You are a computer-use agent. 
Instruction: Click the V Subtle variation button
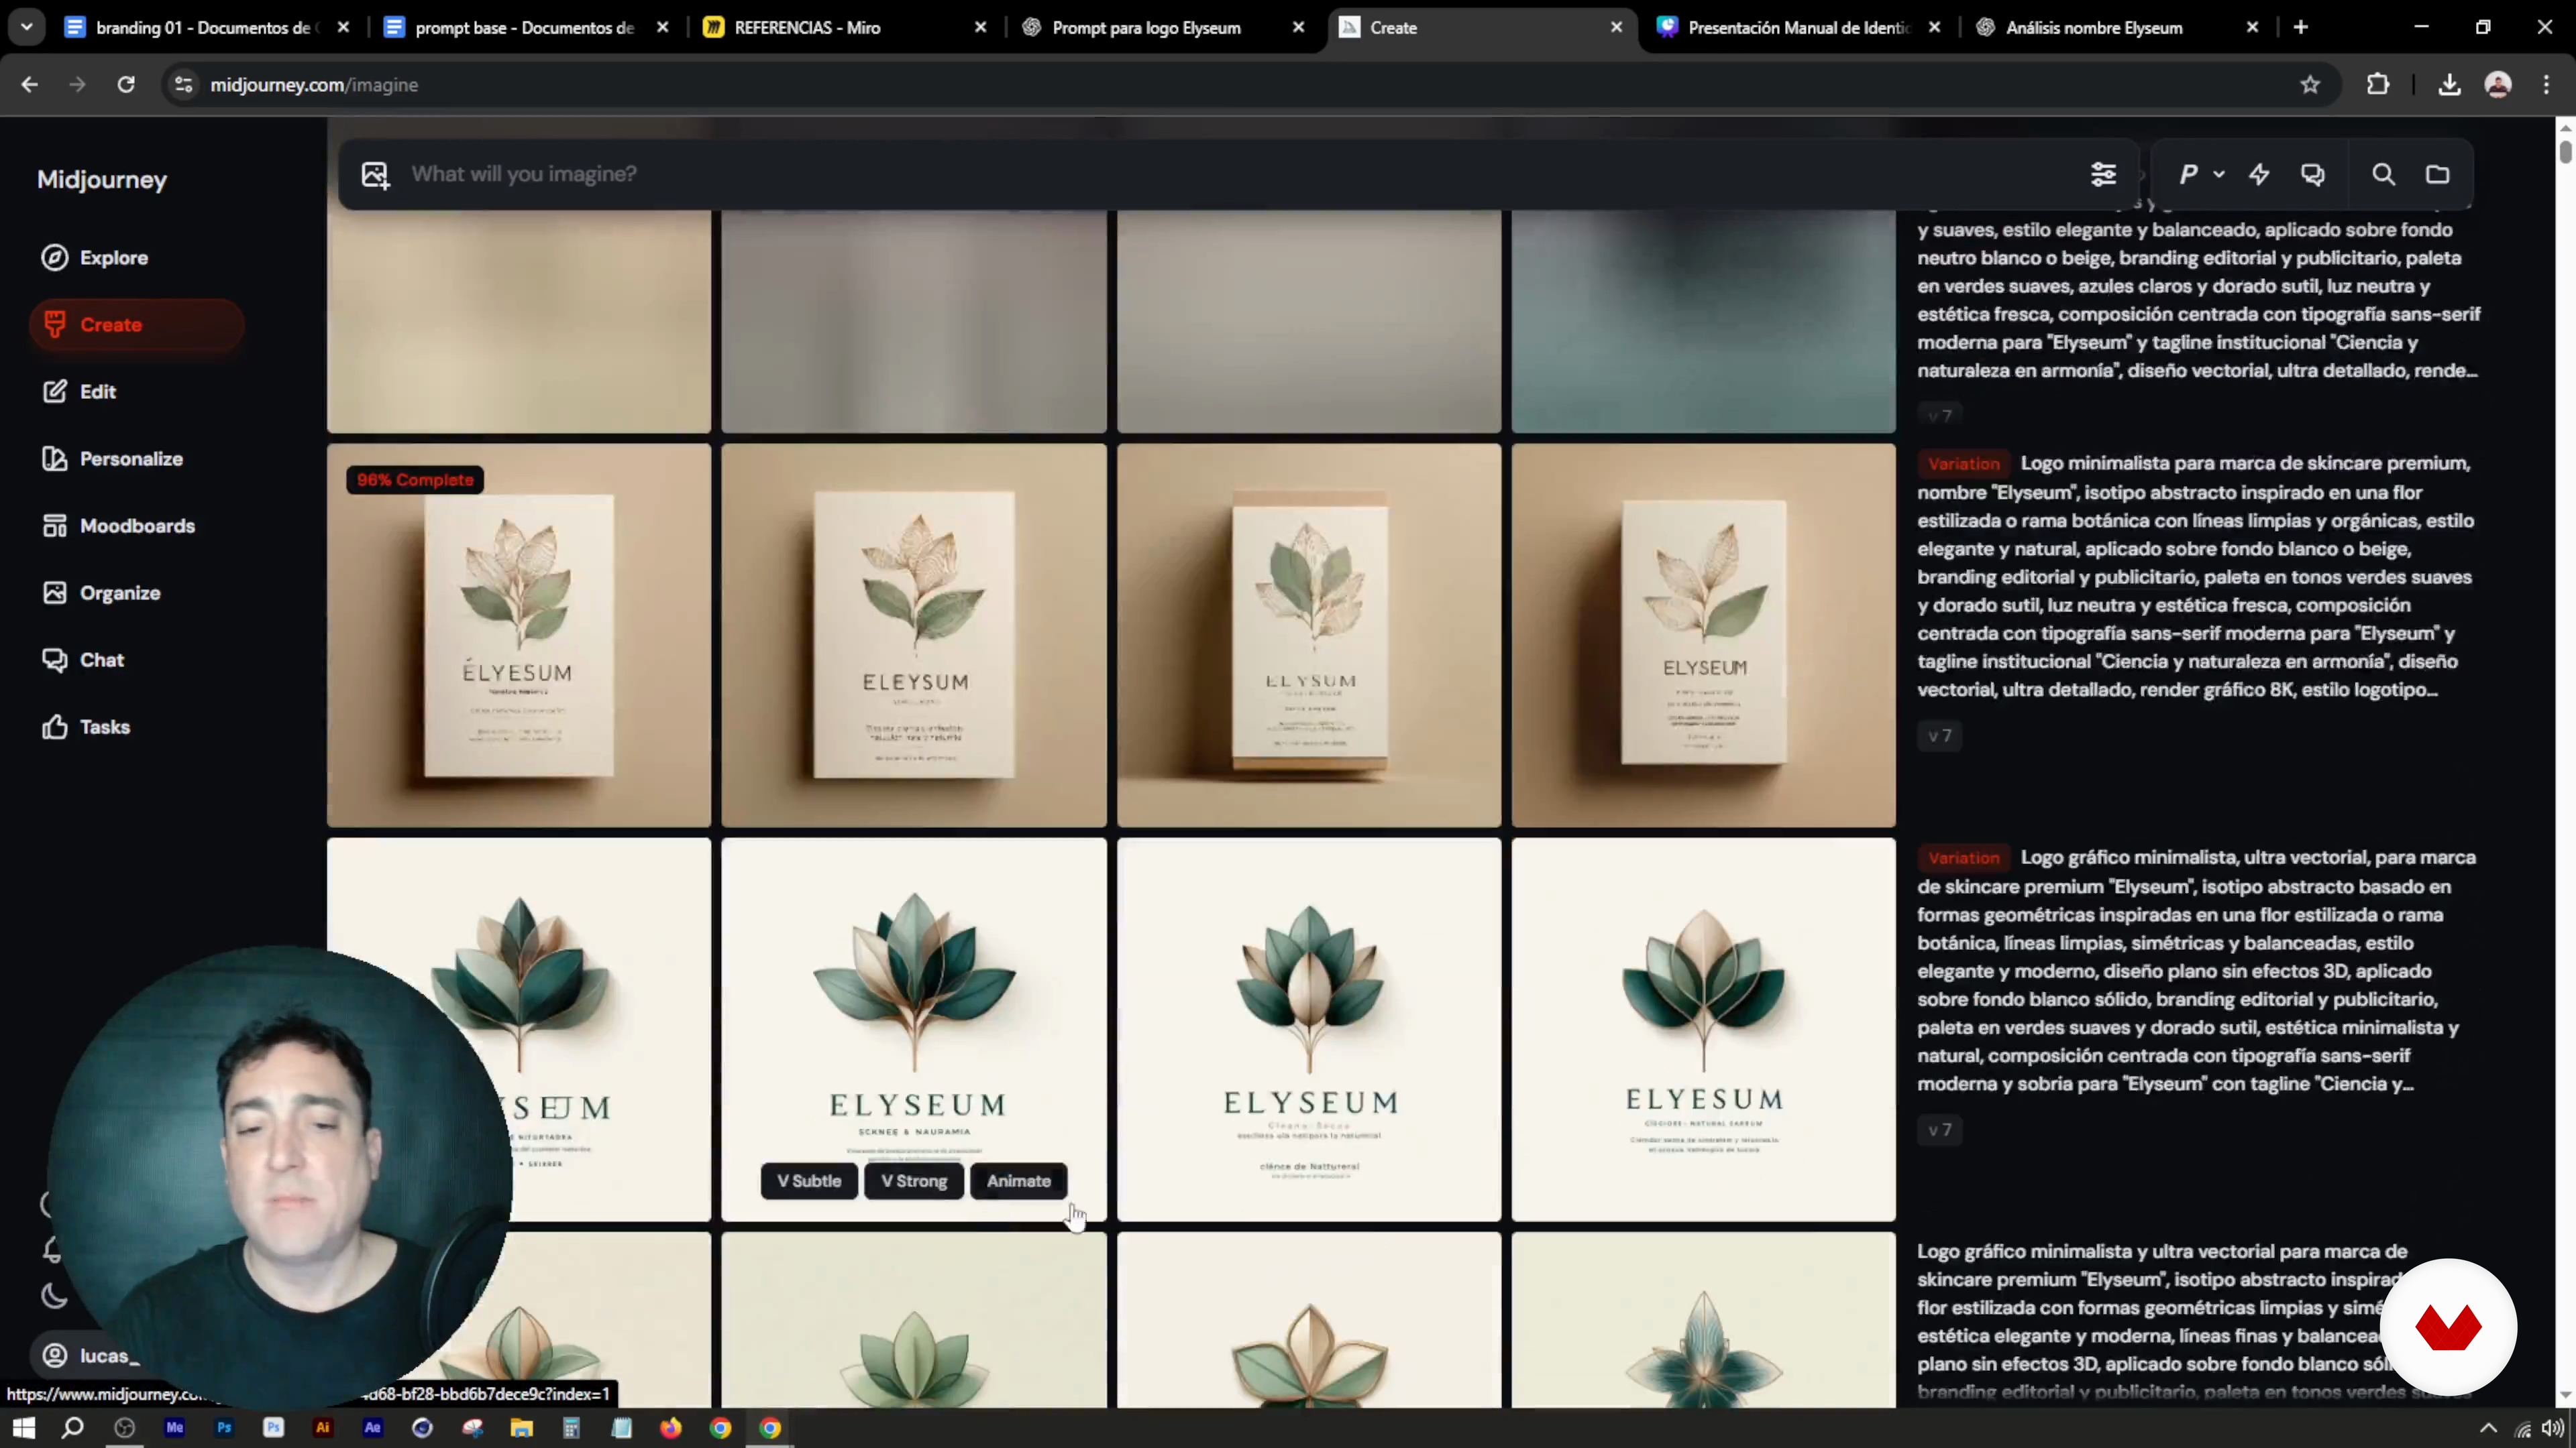tap(809, 1181)
